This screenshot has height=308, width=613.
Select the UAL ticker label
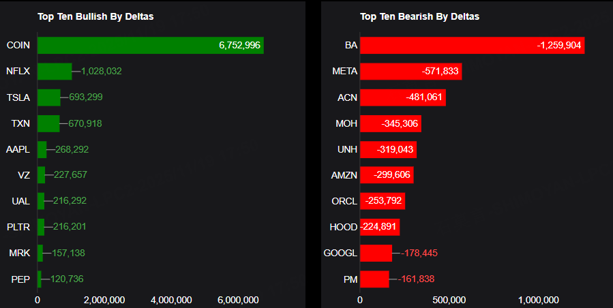[20, 201]
